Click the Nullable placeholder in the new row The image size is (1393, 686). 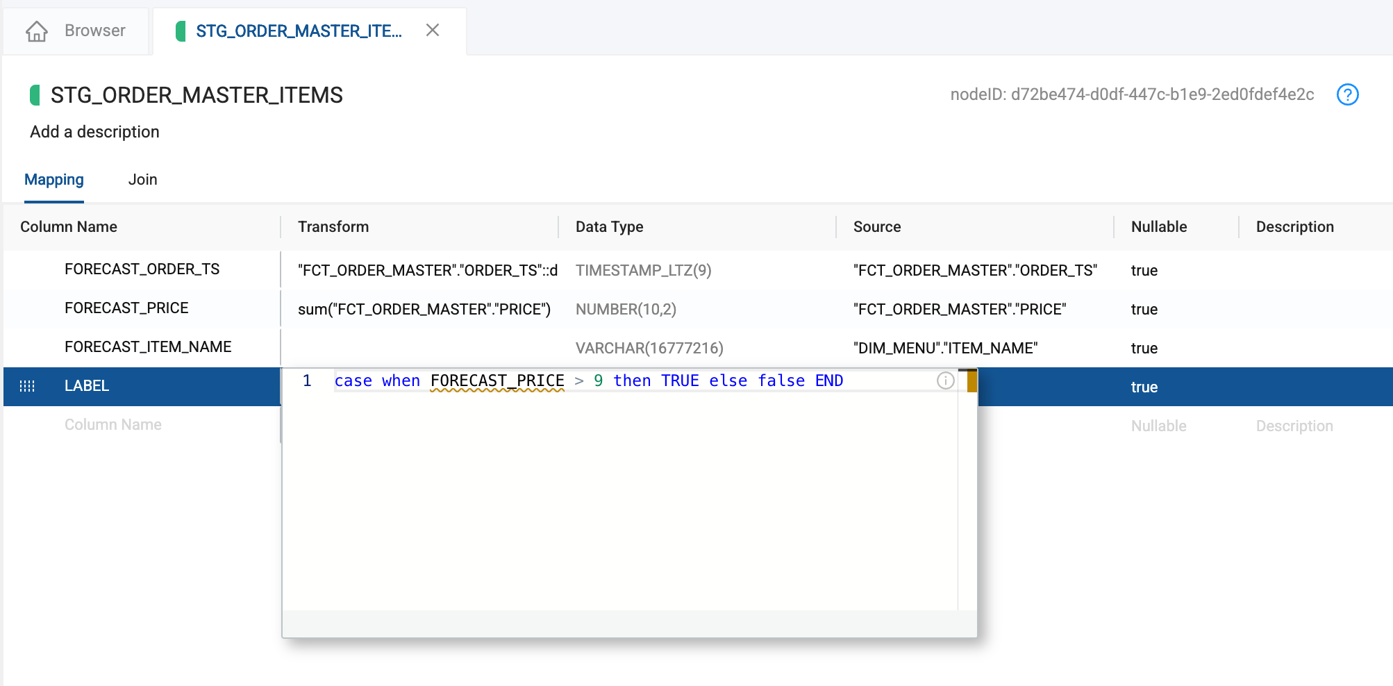[x=1159, y=426]
